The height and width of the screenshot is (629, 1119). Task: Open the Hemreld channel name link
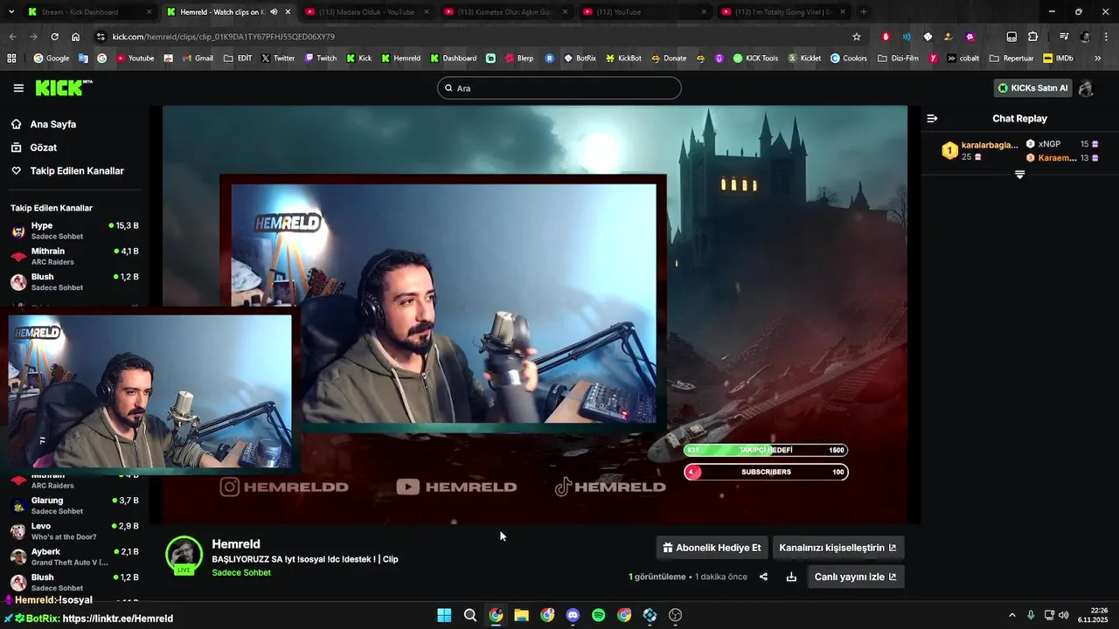pos(236,544)
